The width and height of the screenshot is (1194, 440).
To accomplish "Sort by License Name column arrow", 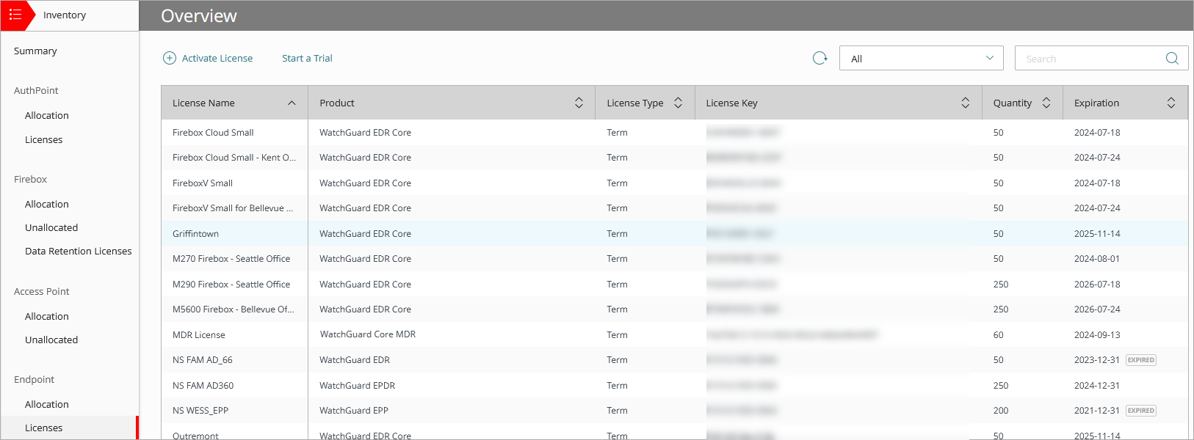I will pyautogui.click(x=292, y=103).
